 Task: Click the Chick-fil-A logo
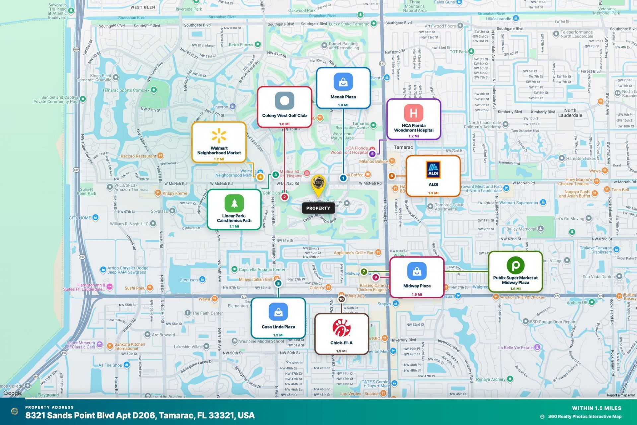point(341,328)
